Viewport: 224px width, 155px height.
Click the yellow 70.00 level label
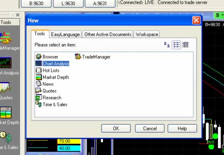point(69,141)
